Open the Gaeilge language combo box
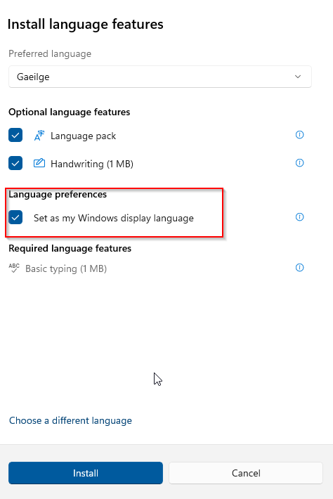 click(x=160, y=77)
